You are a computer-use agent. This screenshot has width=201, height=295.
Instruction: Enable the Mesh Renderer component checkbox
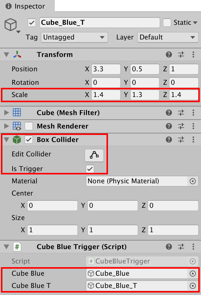tap(29, 126)
